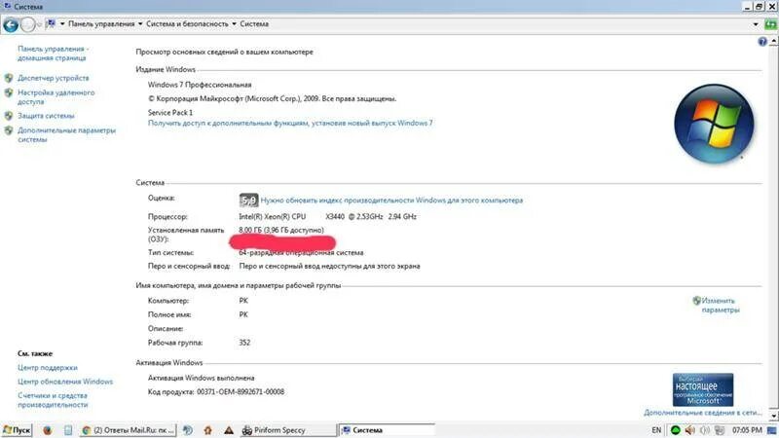Viewport: 779px width, 438px height.
Task: Open the Пуск start button
Action: (x=17, y=430)
